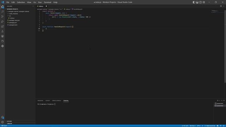
Task: Switch to the Problems panel tab
Action: click(x=40, y=101)
